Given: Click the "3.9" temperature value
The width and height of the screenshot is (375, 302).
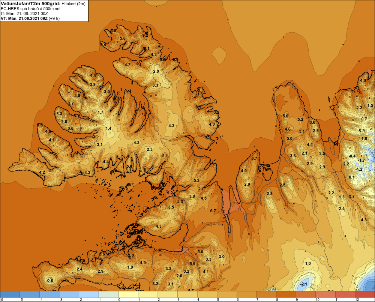Looking at the screenshot, I should 93,84.
